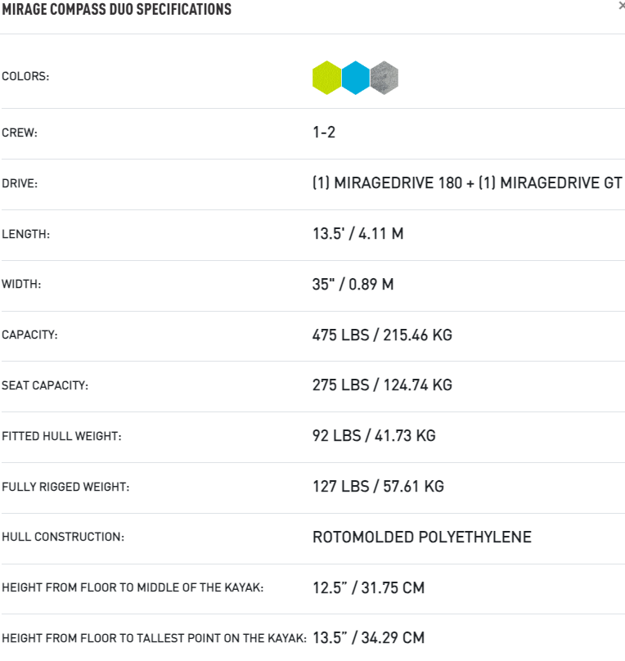The height and width of the screenshot is (661, 625).
Task: Click the FULLY RIGGED WEIGHT label
Action: [x=65, y=487]
